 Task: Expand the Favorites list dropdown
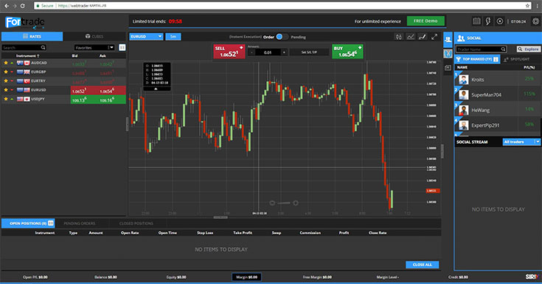(x=94, y=47)
